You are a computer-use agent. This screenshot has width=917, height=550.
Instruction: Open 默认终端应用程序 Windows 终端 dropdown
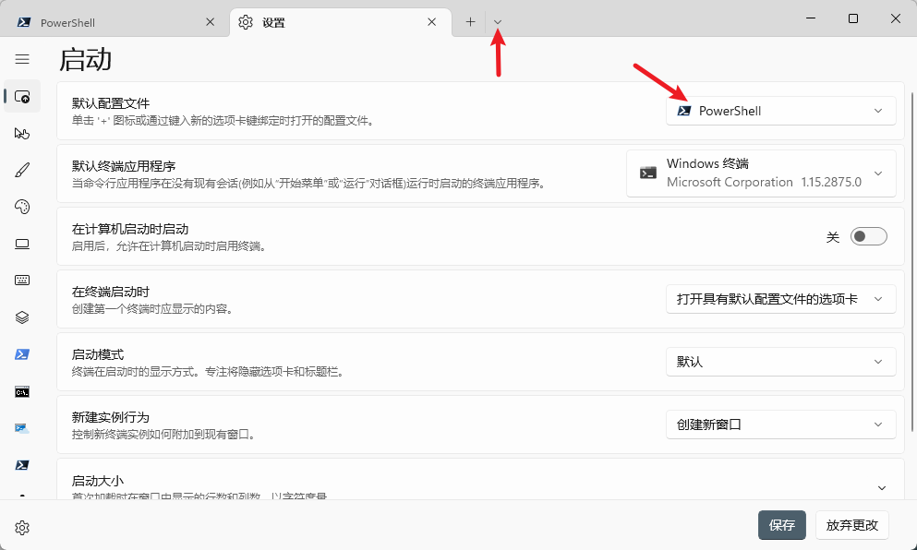761,173
